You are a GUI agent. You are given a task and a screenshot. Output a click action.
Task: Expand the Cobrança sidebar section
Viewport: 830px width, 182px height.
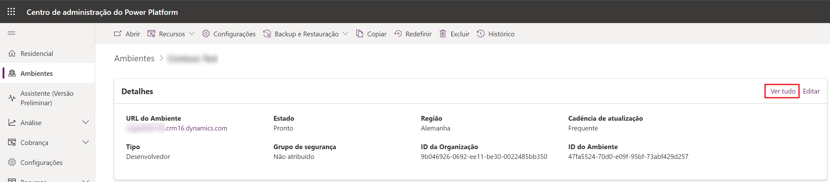coord(86,142)
